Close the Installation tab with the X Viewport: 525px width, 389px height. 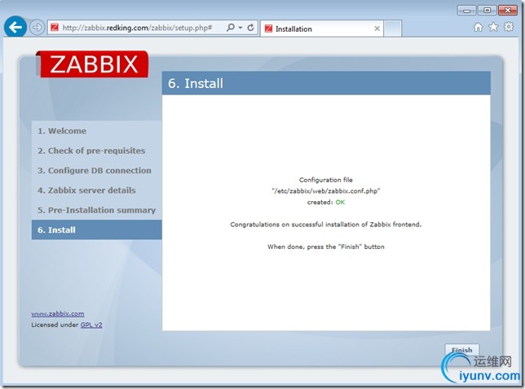click(x=377, y=28)
